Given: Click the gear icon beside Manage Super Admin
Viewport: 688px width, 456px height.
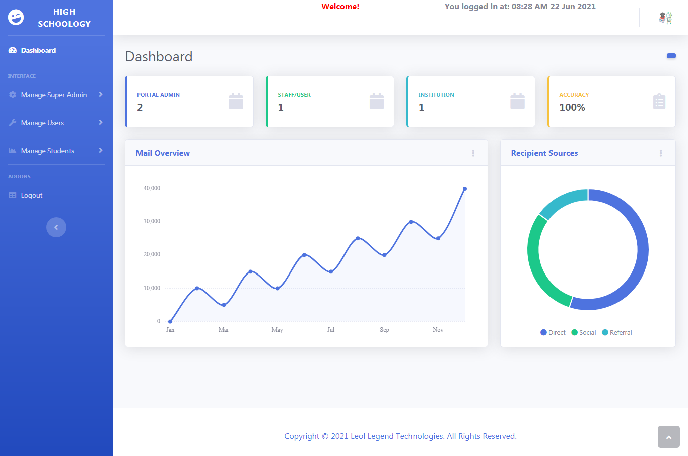Looking at the screenshot, I should point(13,95).
